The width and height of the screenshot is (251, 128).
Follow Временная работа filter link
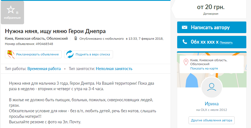coord(44,69)
